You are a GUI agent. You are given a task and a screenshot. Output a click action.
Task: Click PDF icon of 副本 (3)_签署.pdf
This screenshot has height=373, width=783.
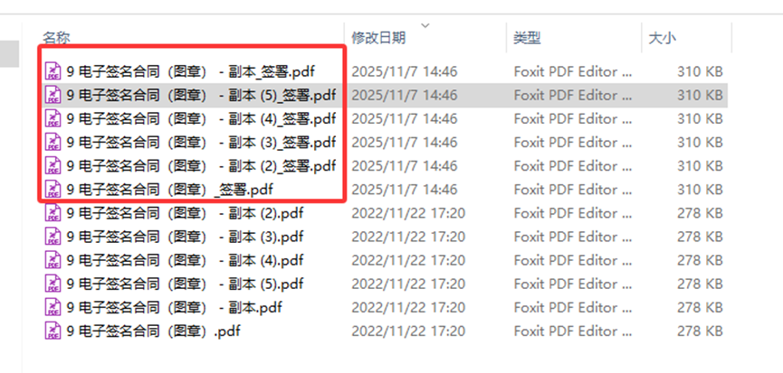coord(53,142)
